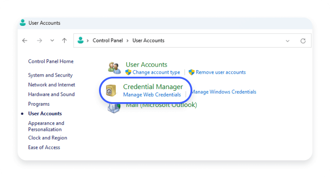Image resolution: width=330 pixels, height=178 pixels.
Task: Open Appearance and Personalization category
Action: click(x=46, y=126)
